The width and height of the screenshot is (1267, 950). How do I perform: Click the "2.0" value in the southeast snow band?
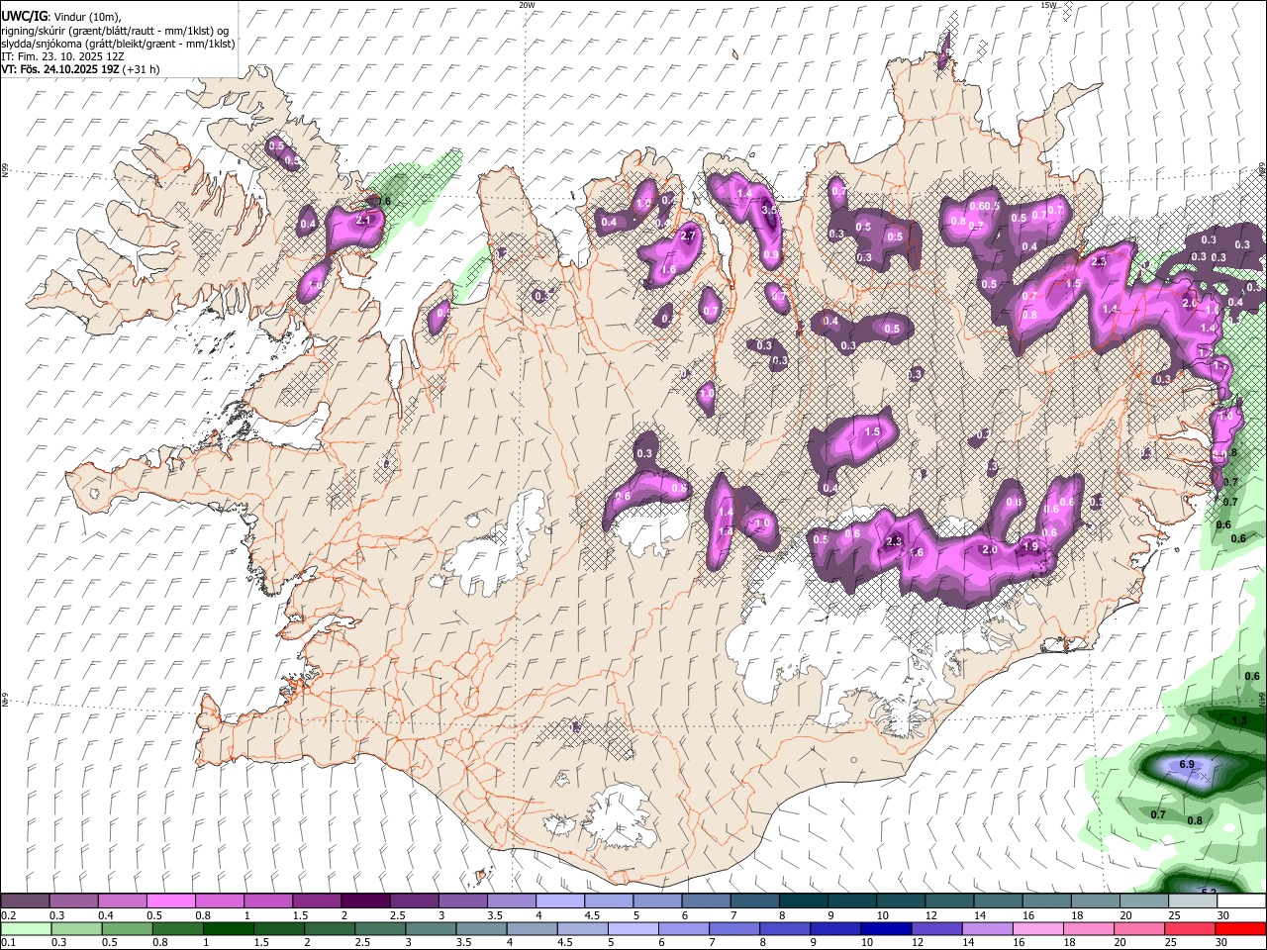pyautogui.click(x=989, y=550)
